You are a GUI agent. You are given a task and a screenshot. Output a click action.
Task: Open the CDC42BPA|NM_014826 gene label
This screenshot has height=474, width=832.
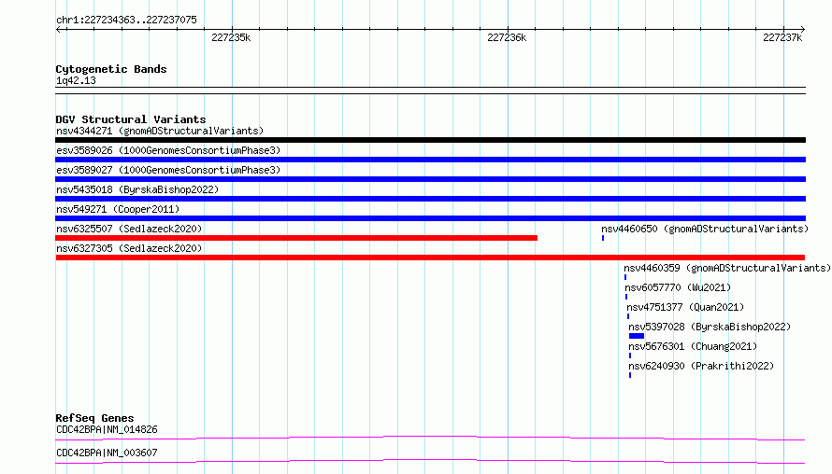107,429
